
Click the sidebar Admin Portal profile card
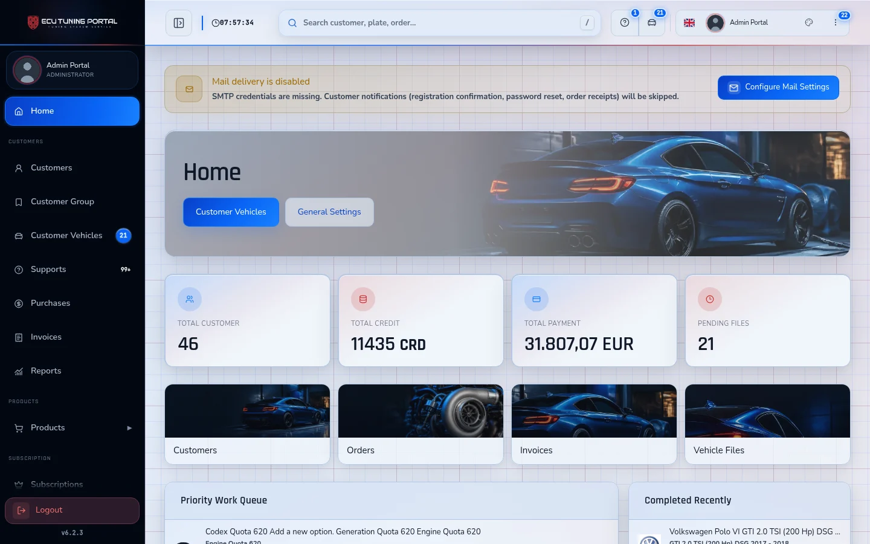pos(72,70)
